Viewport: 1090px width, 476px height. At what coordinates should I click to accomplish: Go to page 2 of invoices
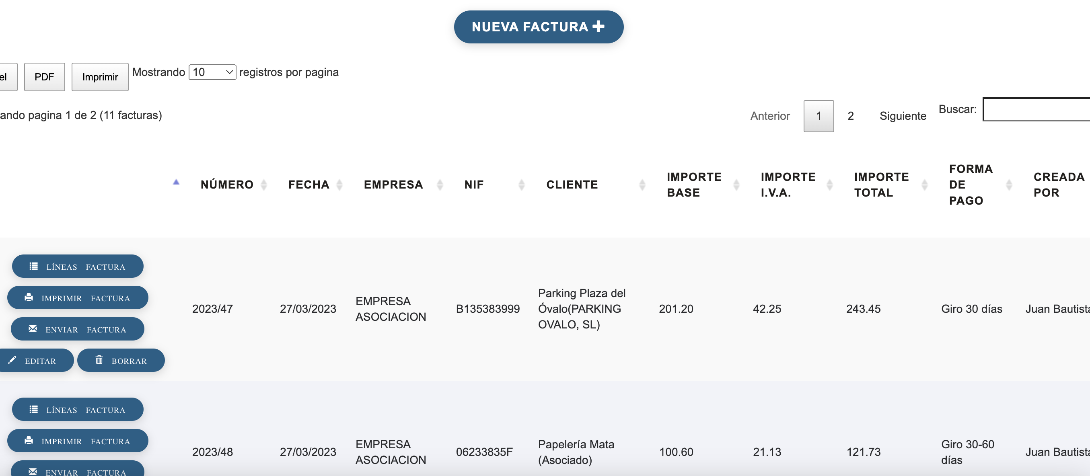851,116
